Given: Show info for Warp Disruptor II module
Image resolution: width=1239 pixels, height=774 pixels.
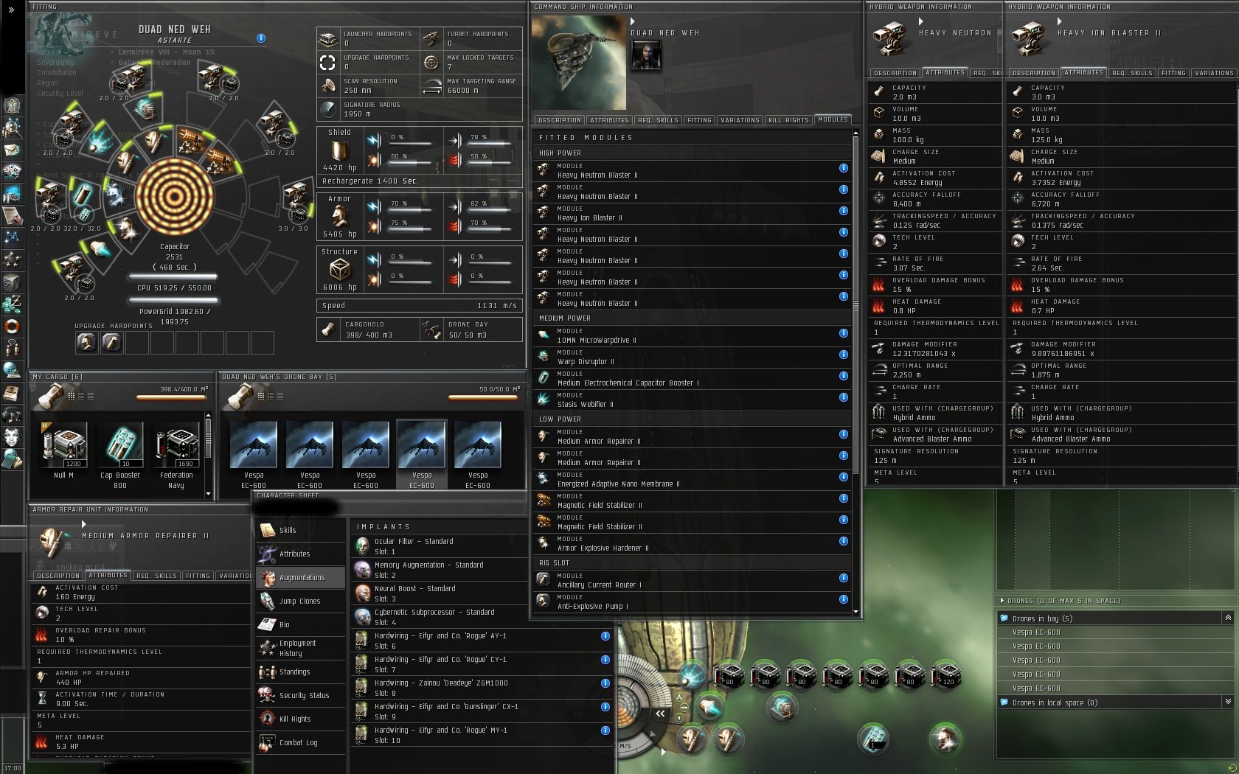Looking at the screenshot, I should [843, 354].
